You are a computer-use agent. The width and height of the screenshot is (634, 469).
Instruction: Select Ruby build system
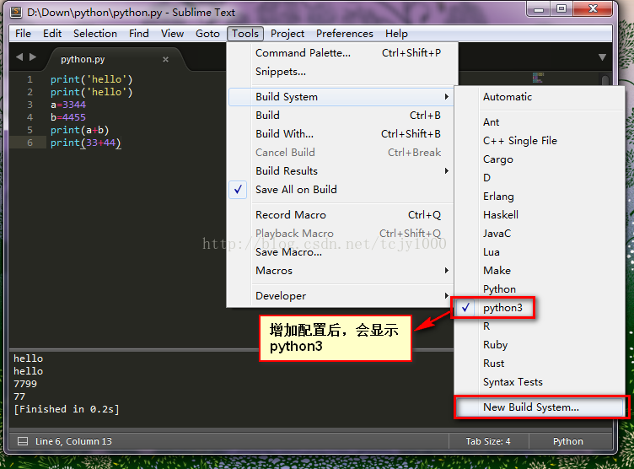[x=540, y=345]
